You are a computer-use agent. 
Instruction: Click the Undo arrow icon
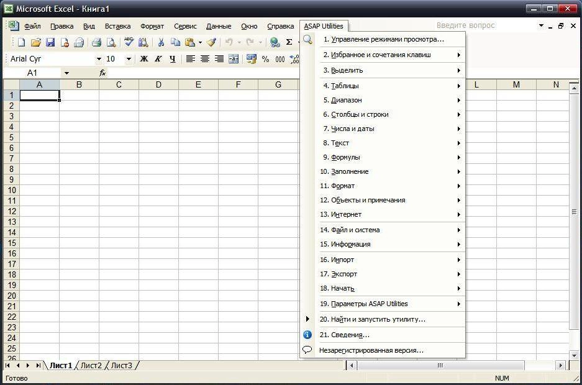click(229, 42)
